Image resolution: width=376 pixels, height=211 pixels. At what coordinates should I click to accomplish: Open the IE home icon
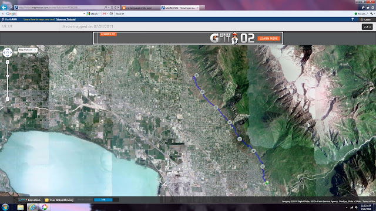pyautogui.click(x=363, y=8)
